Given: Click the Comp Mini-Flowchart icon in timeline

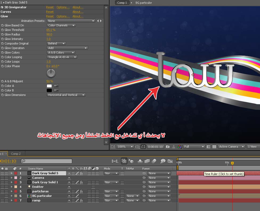Looking at the screenshot, I should pyautogui.click(x=115, y=161).
